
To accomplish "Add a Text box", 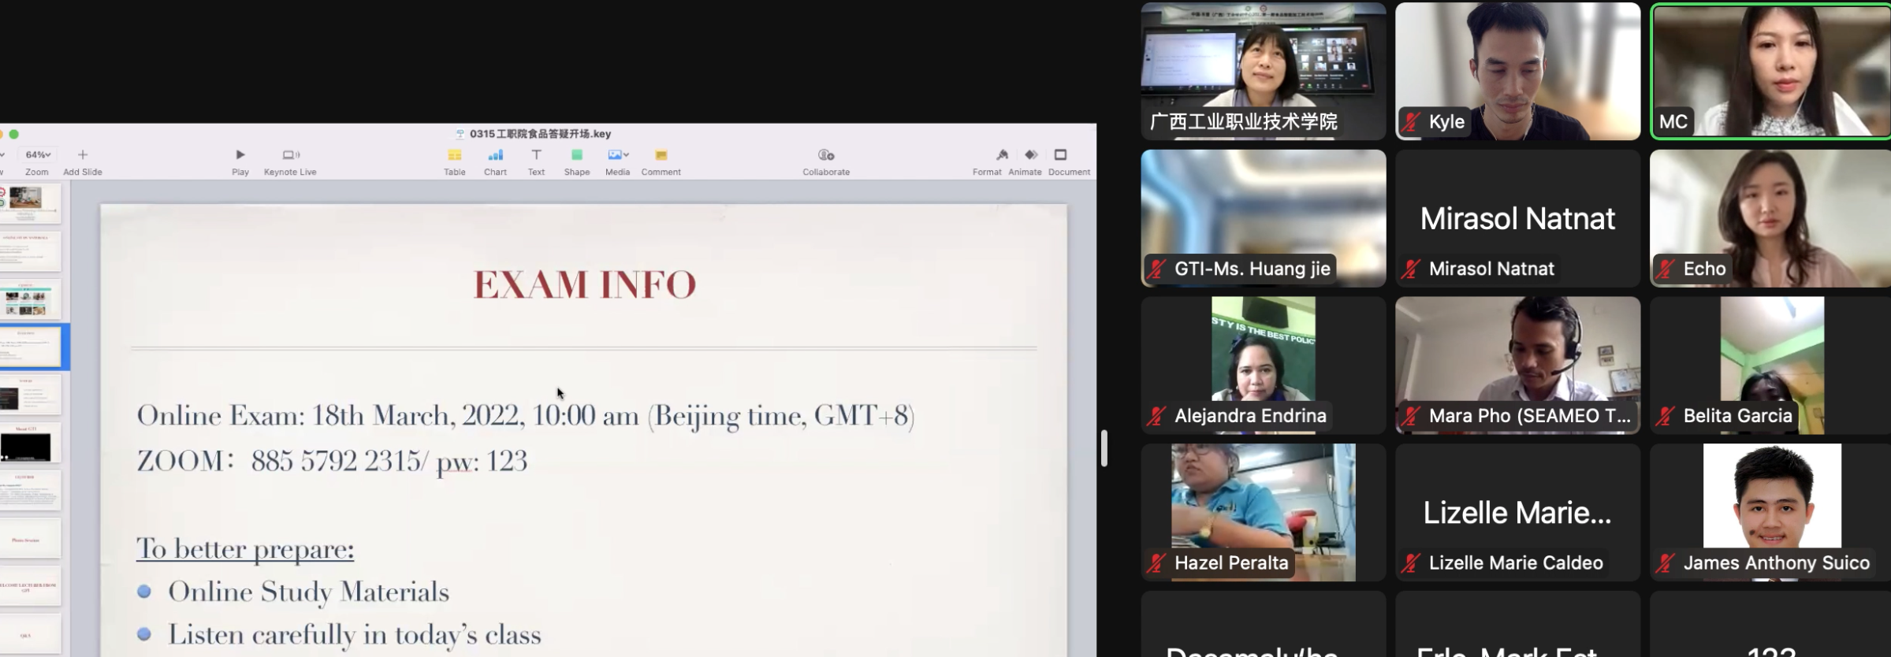I will tap(536, 161).
